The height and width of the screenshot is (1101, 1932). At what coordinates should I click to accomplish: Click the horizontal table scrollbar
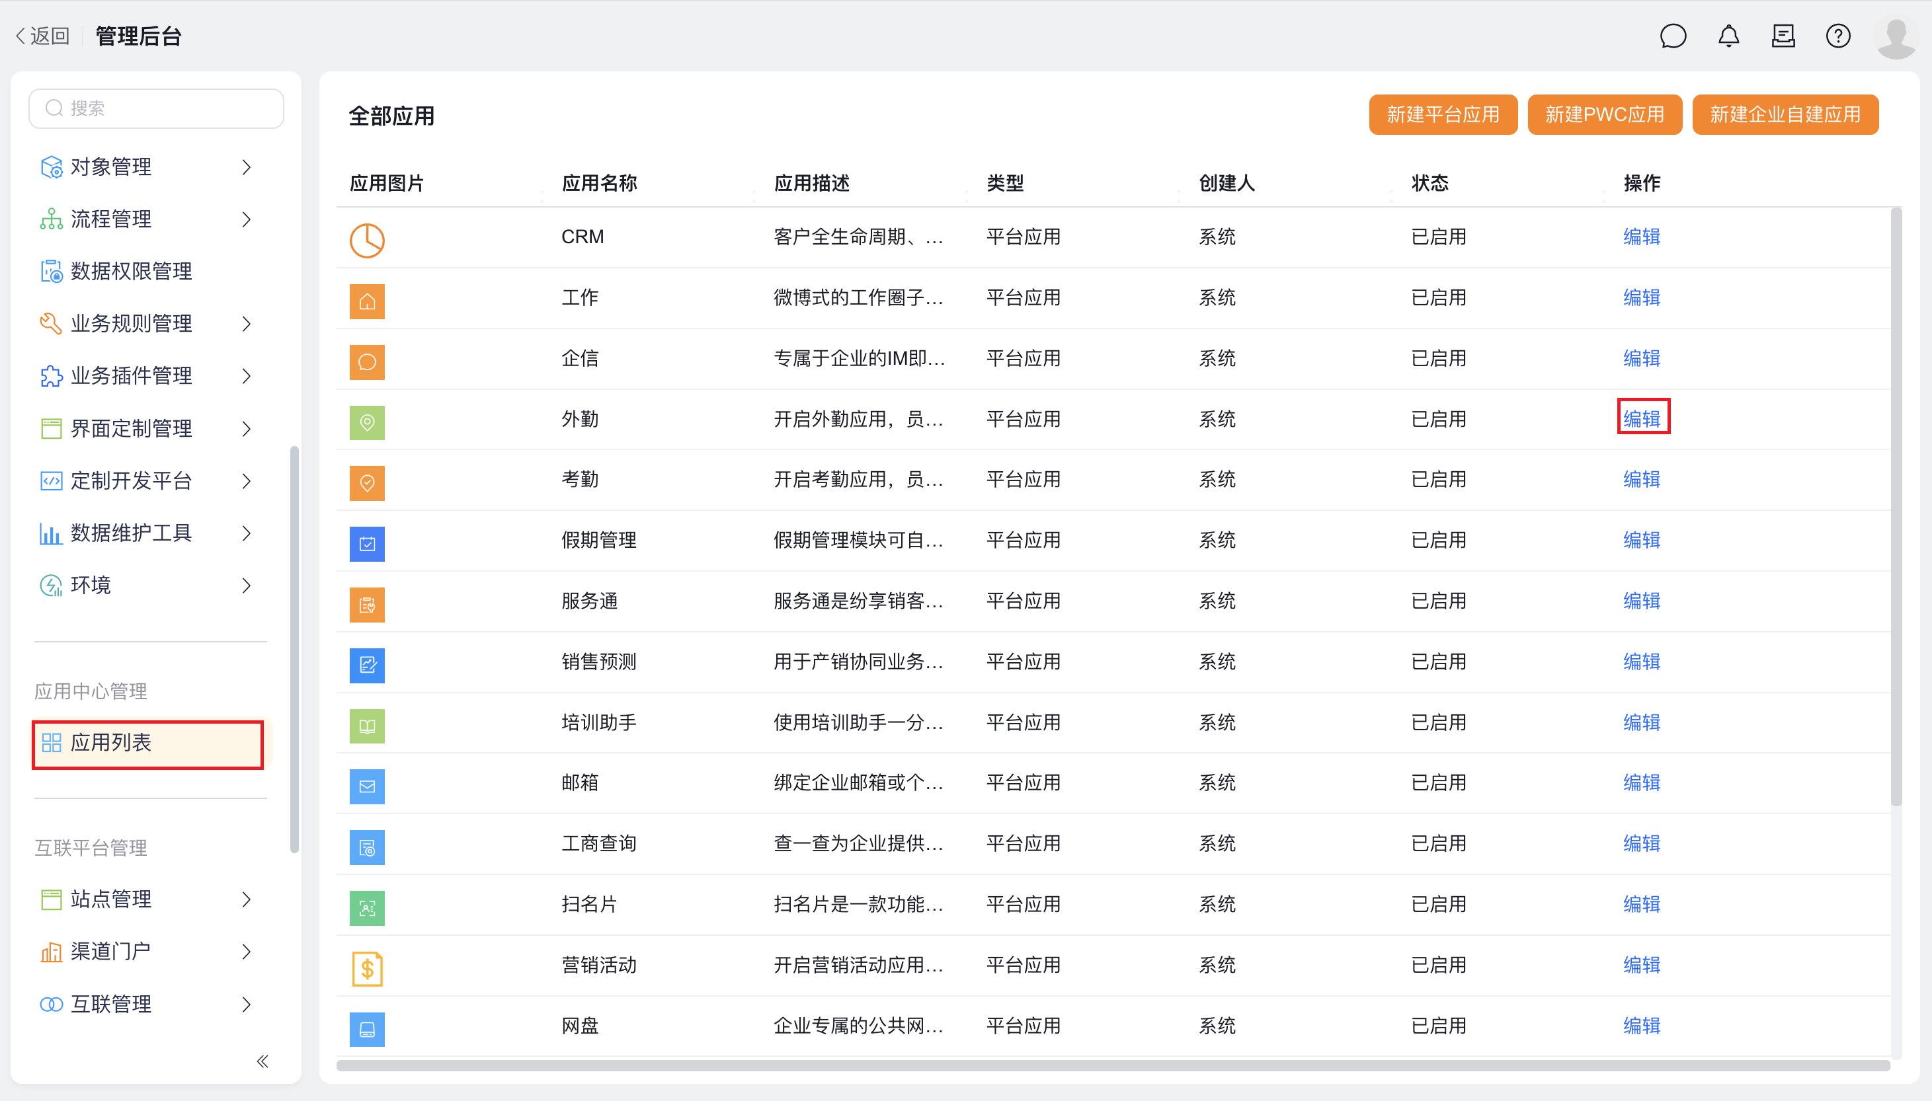[x=1113, y=1065]
